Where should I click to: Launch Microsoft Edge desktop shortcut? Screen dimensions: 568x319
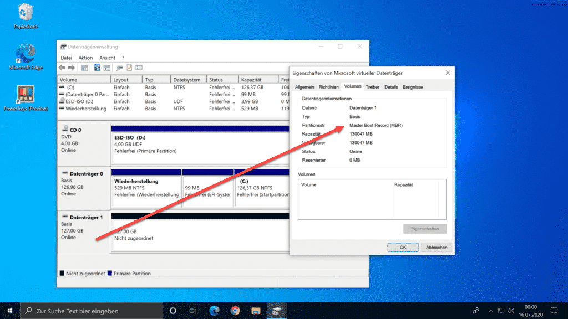(x=26, y=57)
